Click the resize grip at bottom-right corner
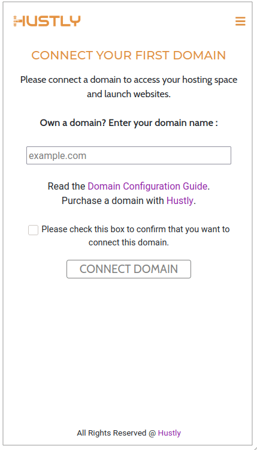This screenshot has width=257, height=450. 255,448
